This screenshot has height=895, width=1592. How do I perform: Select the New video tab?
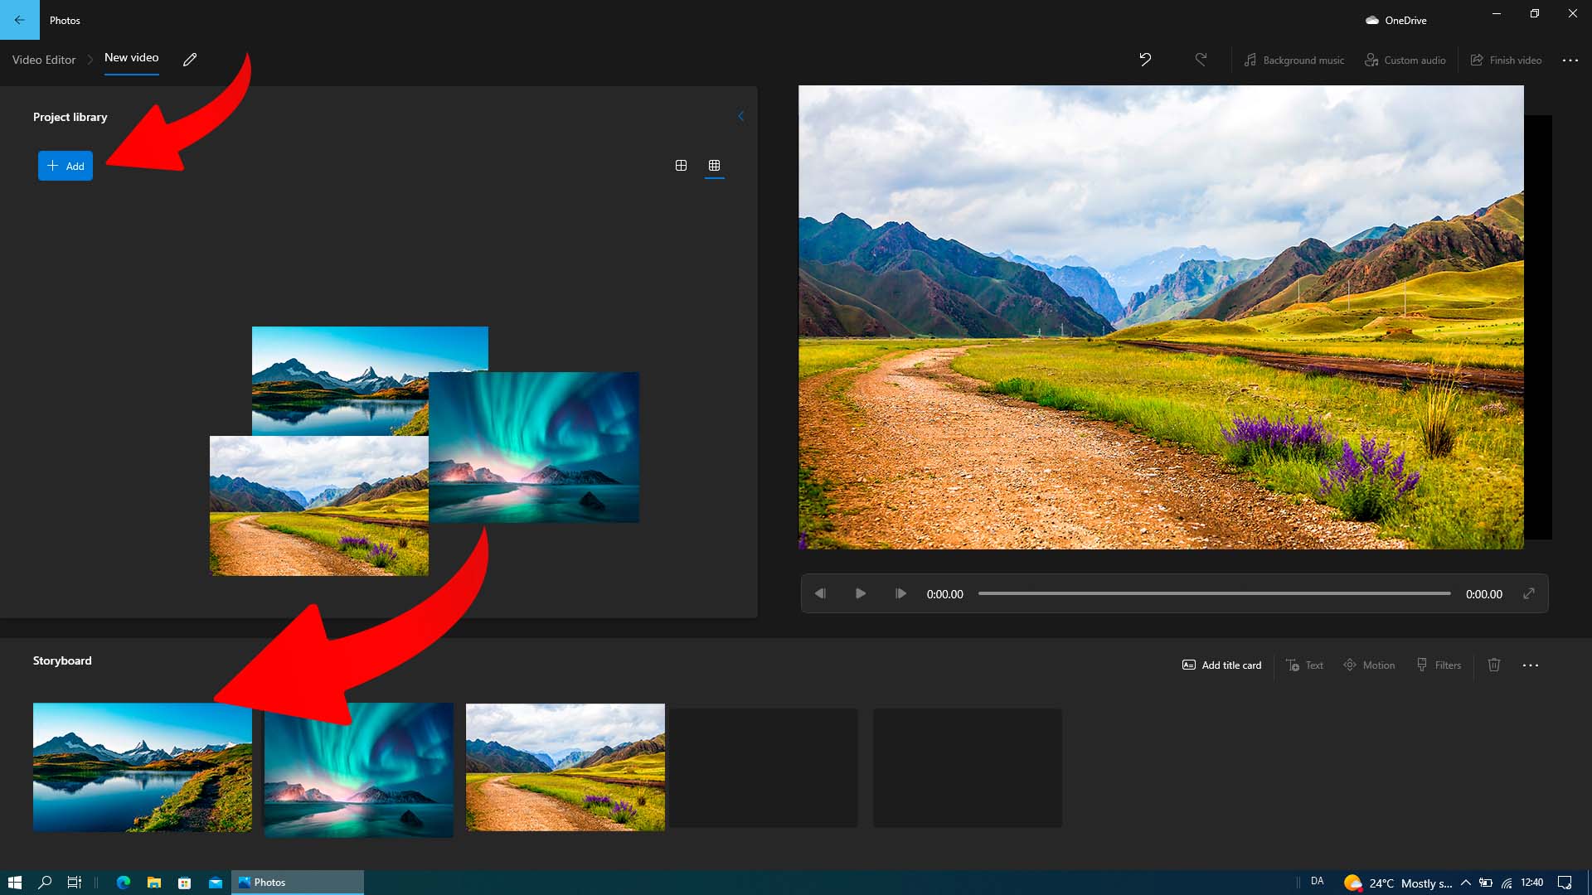point(131,58)
